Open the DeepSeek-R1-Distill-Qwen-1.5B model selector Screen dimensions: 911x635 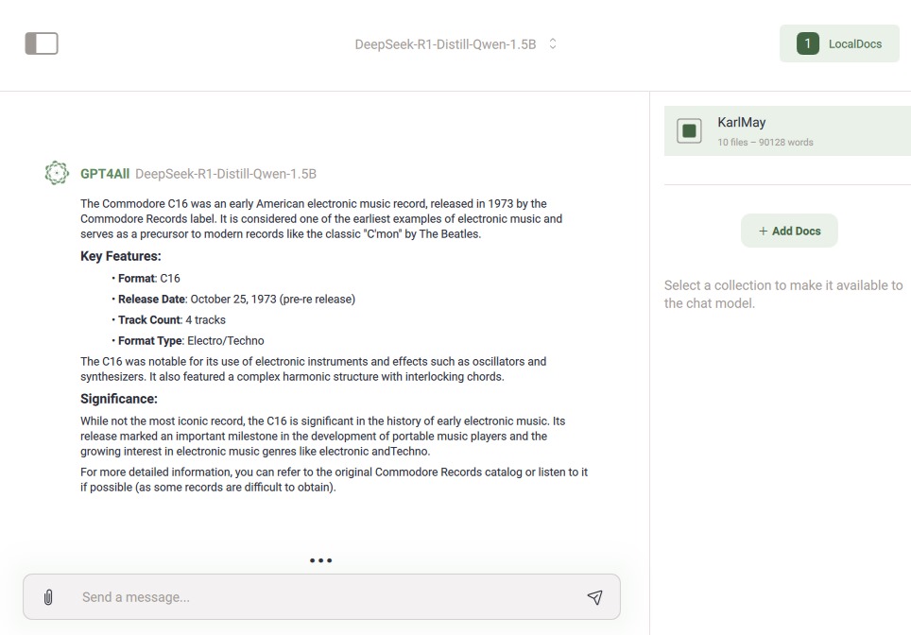click(445, 44)
